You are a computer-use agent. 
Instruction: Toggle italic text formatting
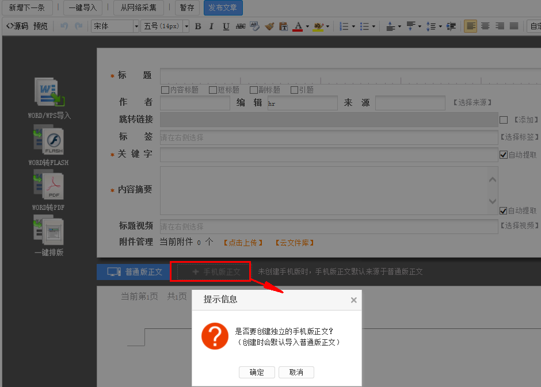pos(211,26)
